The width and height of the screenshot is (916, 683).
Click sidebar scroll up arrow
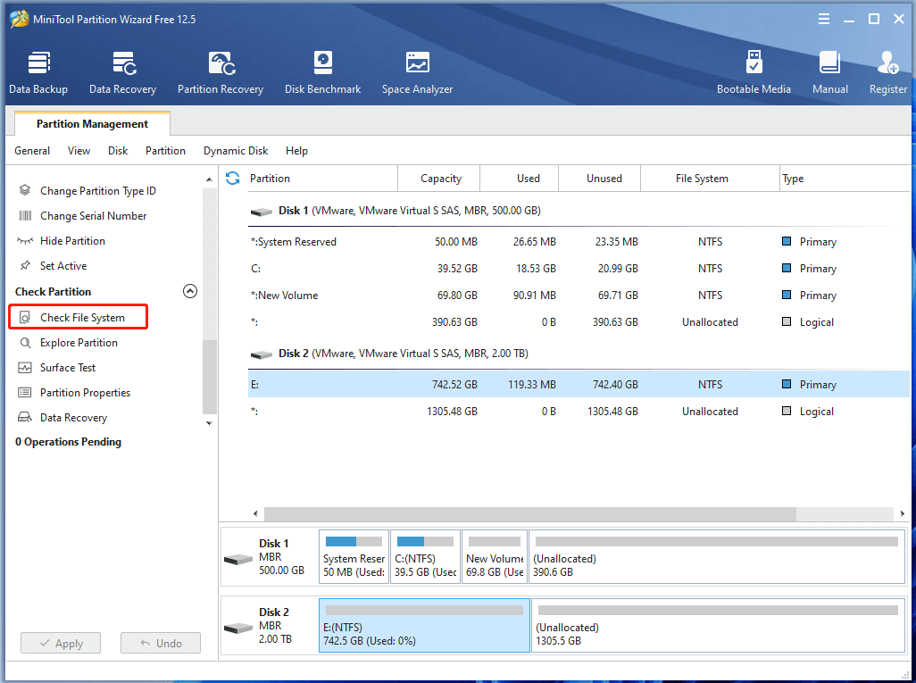tap(209, 179)
